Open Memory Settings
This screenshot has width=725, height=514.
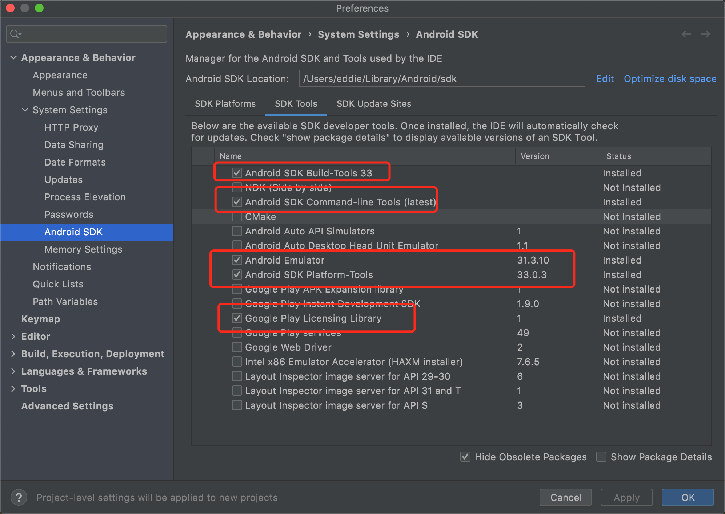[x=83, y=249]
